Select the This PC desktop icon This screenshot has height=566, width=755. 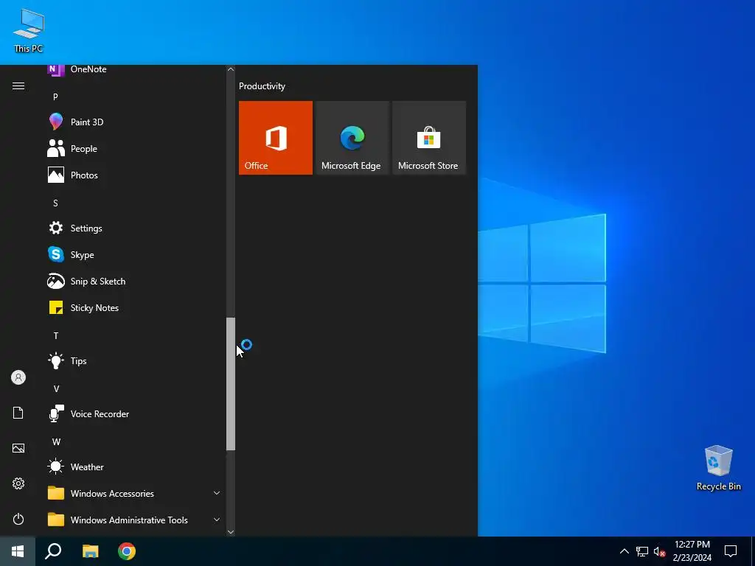tap(29, 31)
